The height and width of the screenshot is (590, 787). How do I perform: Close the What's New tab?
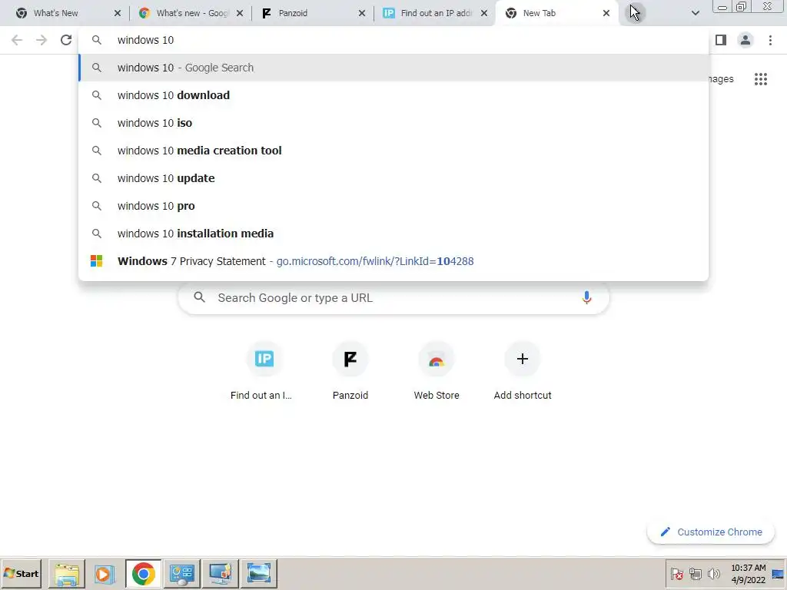118,13
